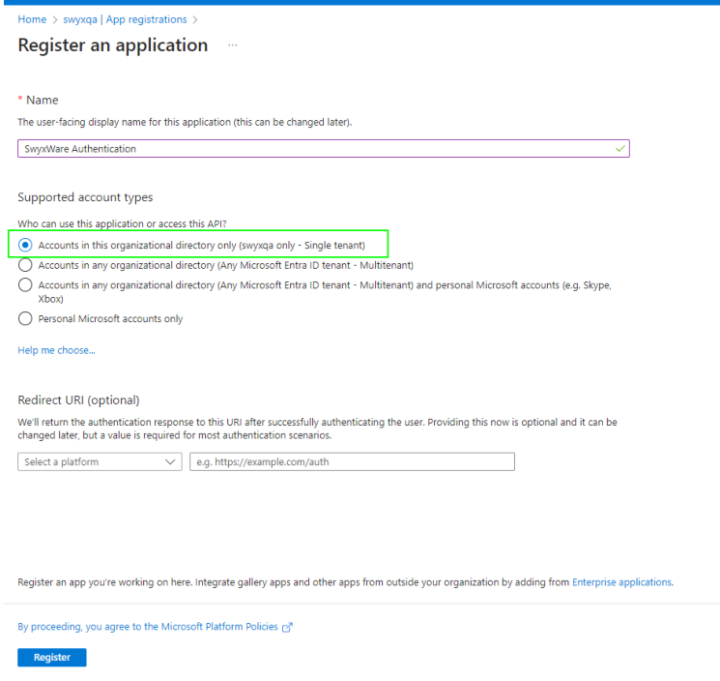Screen dimensions: 720x681
Task: Click the down arrow of platform combo box
Action: 171,462
